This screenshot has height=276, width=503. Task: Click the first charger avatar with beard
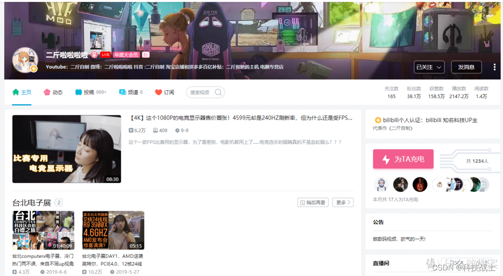[x=381, y=185]
